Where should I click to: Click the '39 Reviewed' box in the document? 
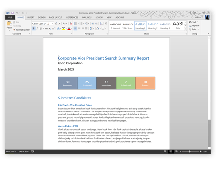(68, 83)
